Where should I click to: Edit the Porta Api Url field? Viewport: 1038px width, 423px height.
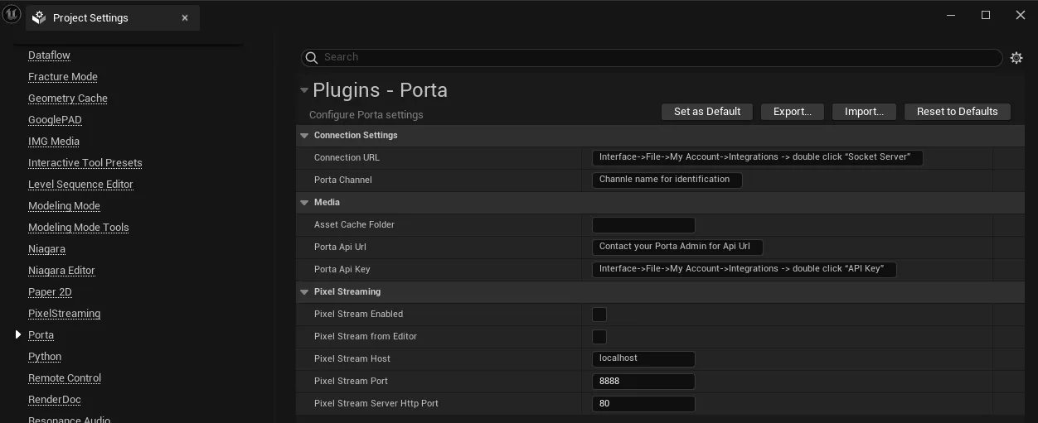(677, 247)
